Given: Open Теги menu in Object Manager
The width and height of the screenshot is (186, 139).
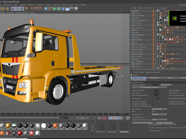Looking at the screenshot, I should pos(157,8).
